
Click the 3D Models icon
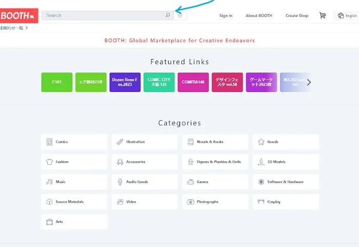coord(261,162)
